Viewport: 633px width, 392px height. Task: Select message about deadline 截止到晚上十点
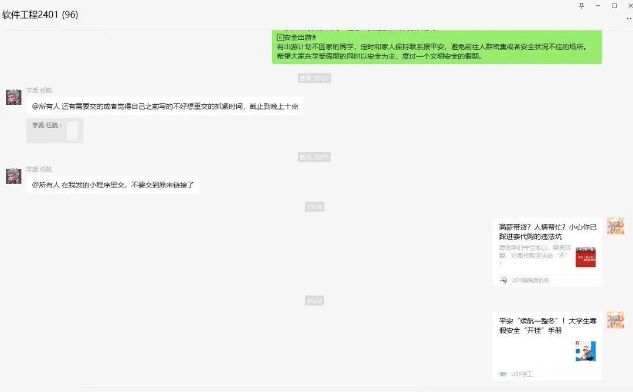point(165,106)
